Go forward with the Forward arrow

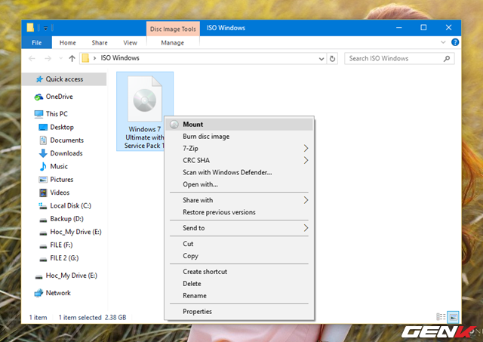coord(48,58)
